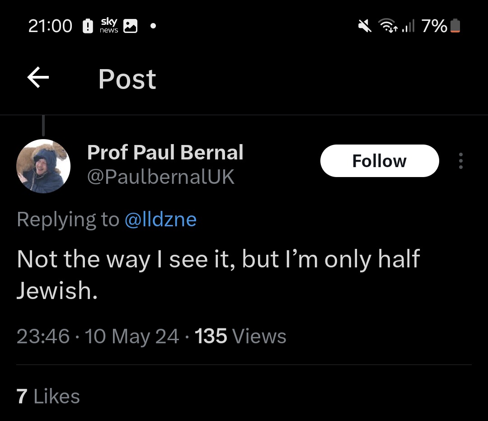Screen dimensions: 488x421
Task: Select the Post header title
Action: click(127, 79)
